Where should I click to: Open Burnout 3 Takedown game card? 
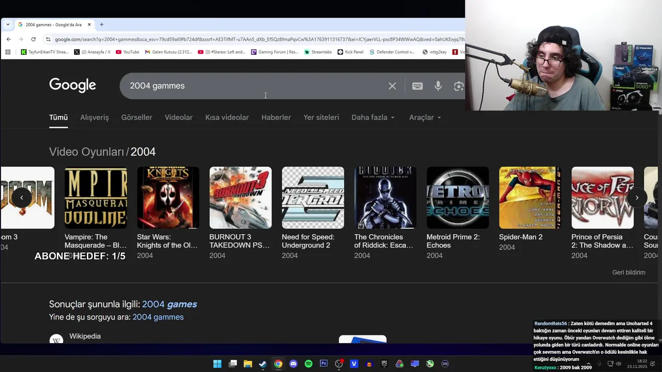(240, 213)
